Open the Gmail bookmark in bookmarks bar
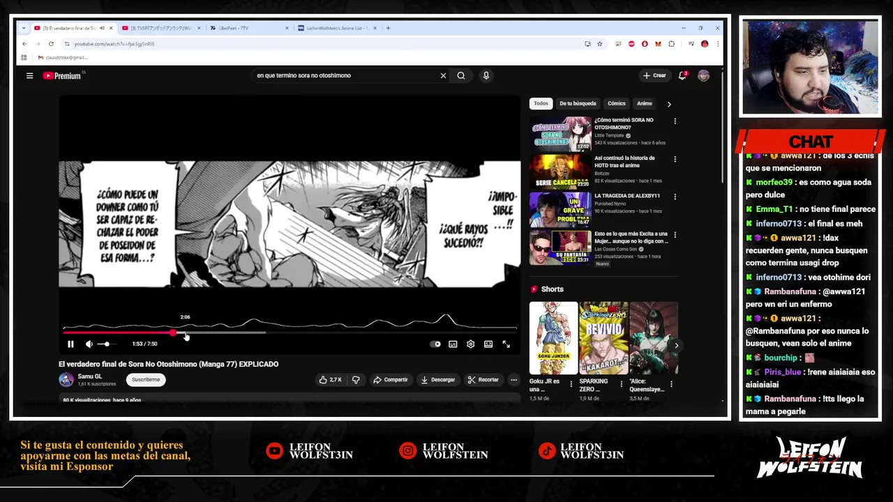893x502 pixels. coord(63,57)
